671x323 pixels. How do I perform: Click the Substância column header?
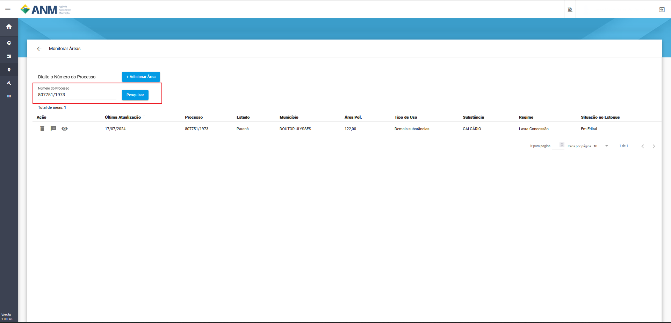coord(474,117)
